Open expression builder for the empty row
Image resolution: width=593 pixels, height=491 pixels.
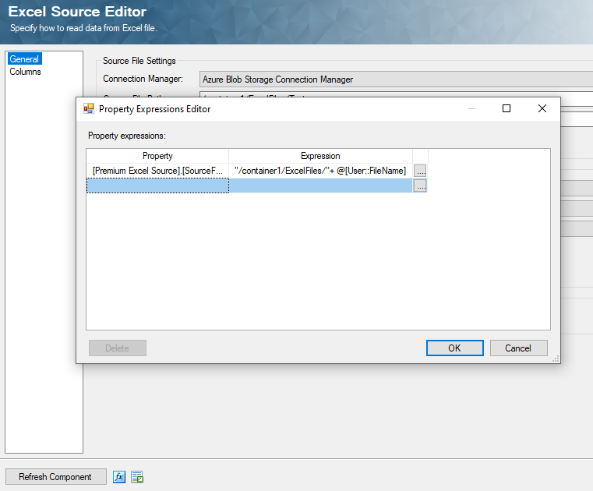pyautogui.click(x=420, y=185)
